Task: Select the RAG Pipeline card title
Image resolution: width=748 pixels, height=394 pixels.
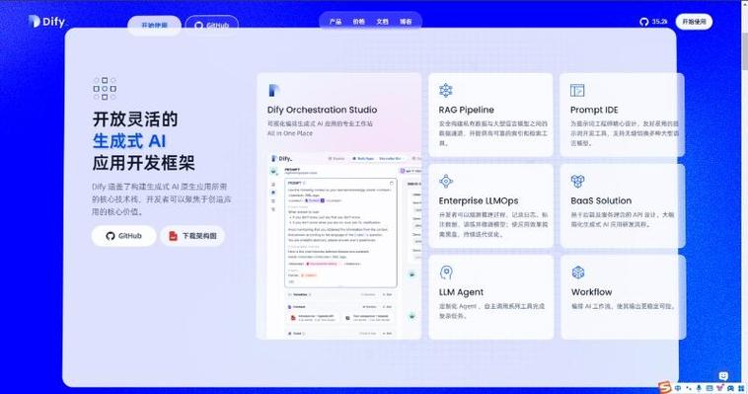Action: coord(466,110)
